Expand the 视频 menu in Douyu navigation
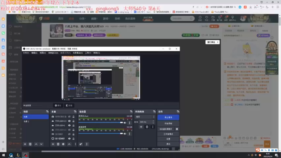Image resolution: width=281 pixels, height=158 pixels. (94, 19)
